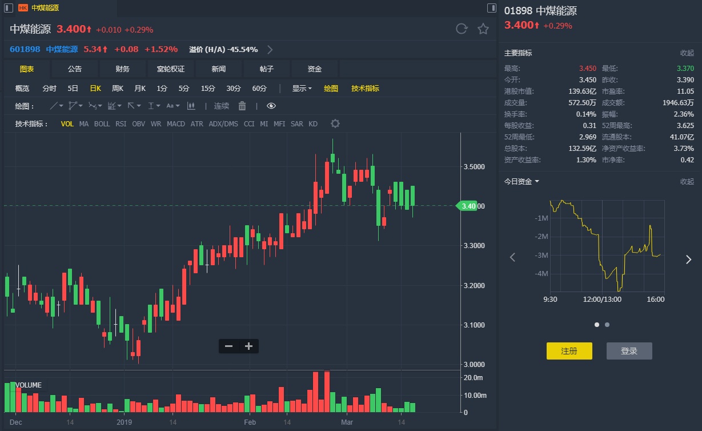This screenshot has width=702, height=431.
Task: Open the 显示 display dropdown
Action: 302,89
